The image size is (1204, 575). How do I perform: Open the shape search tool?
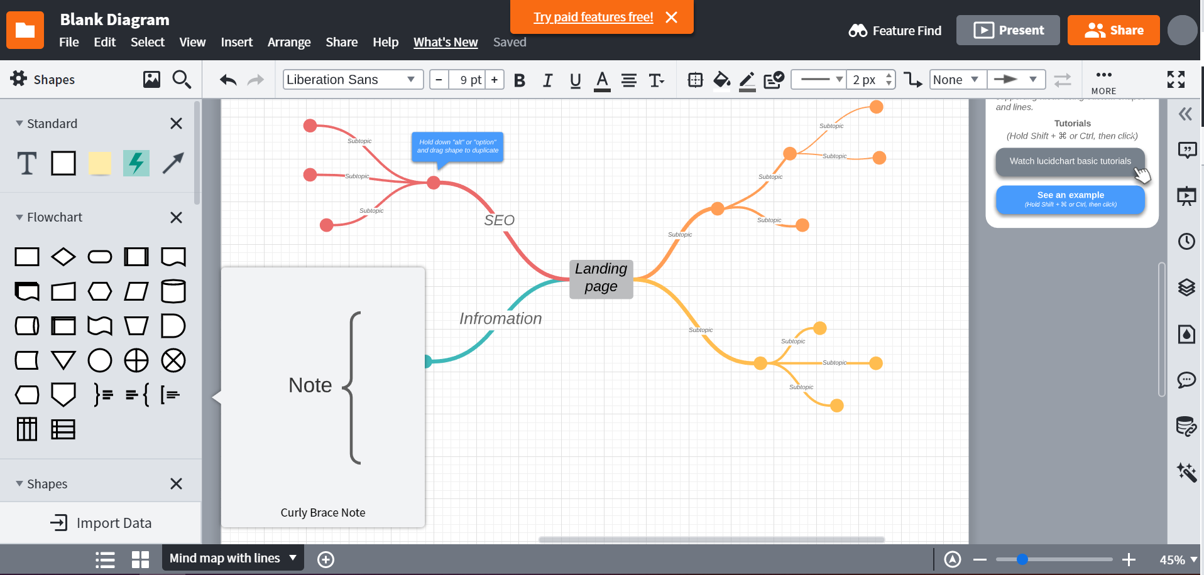click(181, 79)
